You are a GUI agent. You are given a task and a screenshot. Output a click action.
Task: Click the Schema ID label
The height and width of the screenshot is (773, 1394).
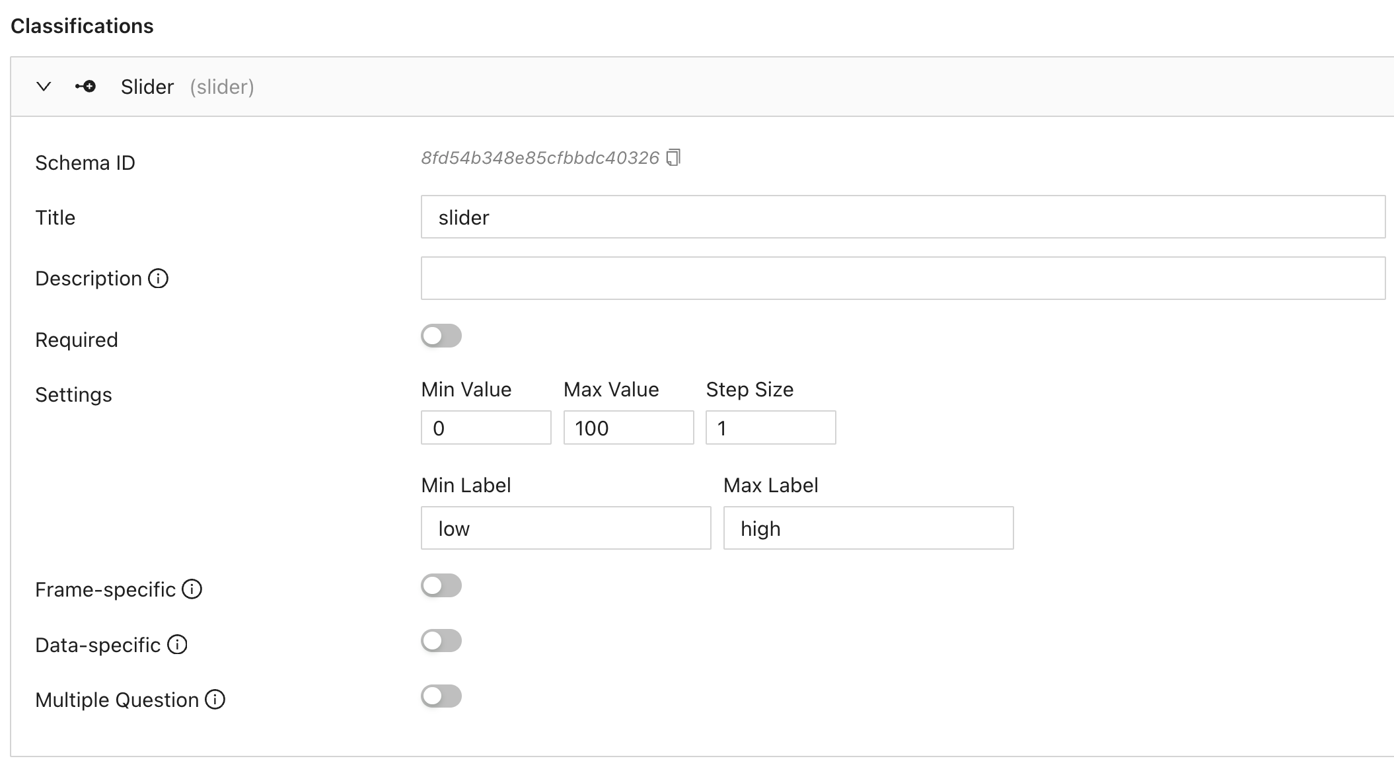point(85,163)
